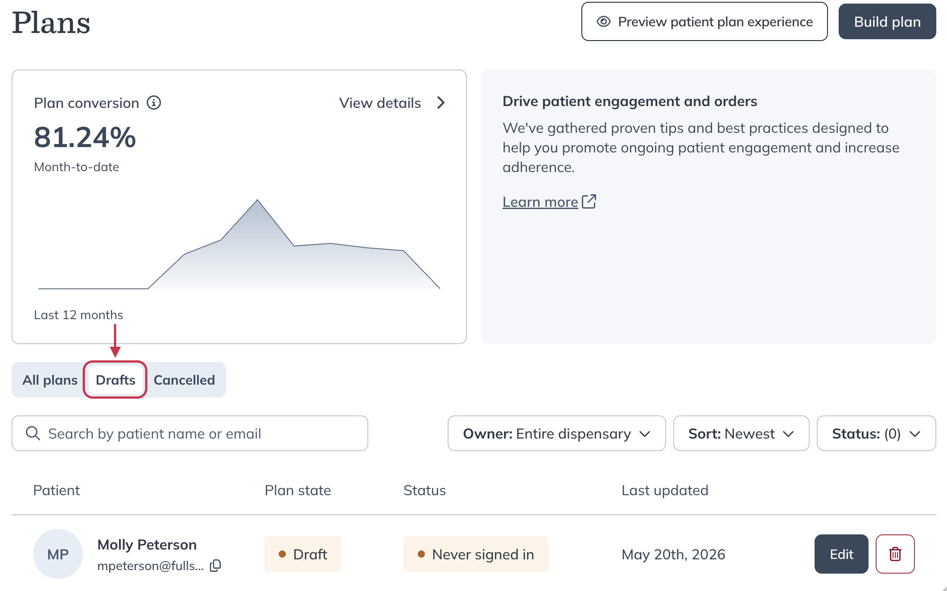
Task: Click the Drive patient engagement and orders heading
Action: (630, 101)
